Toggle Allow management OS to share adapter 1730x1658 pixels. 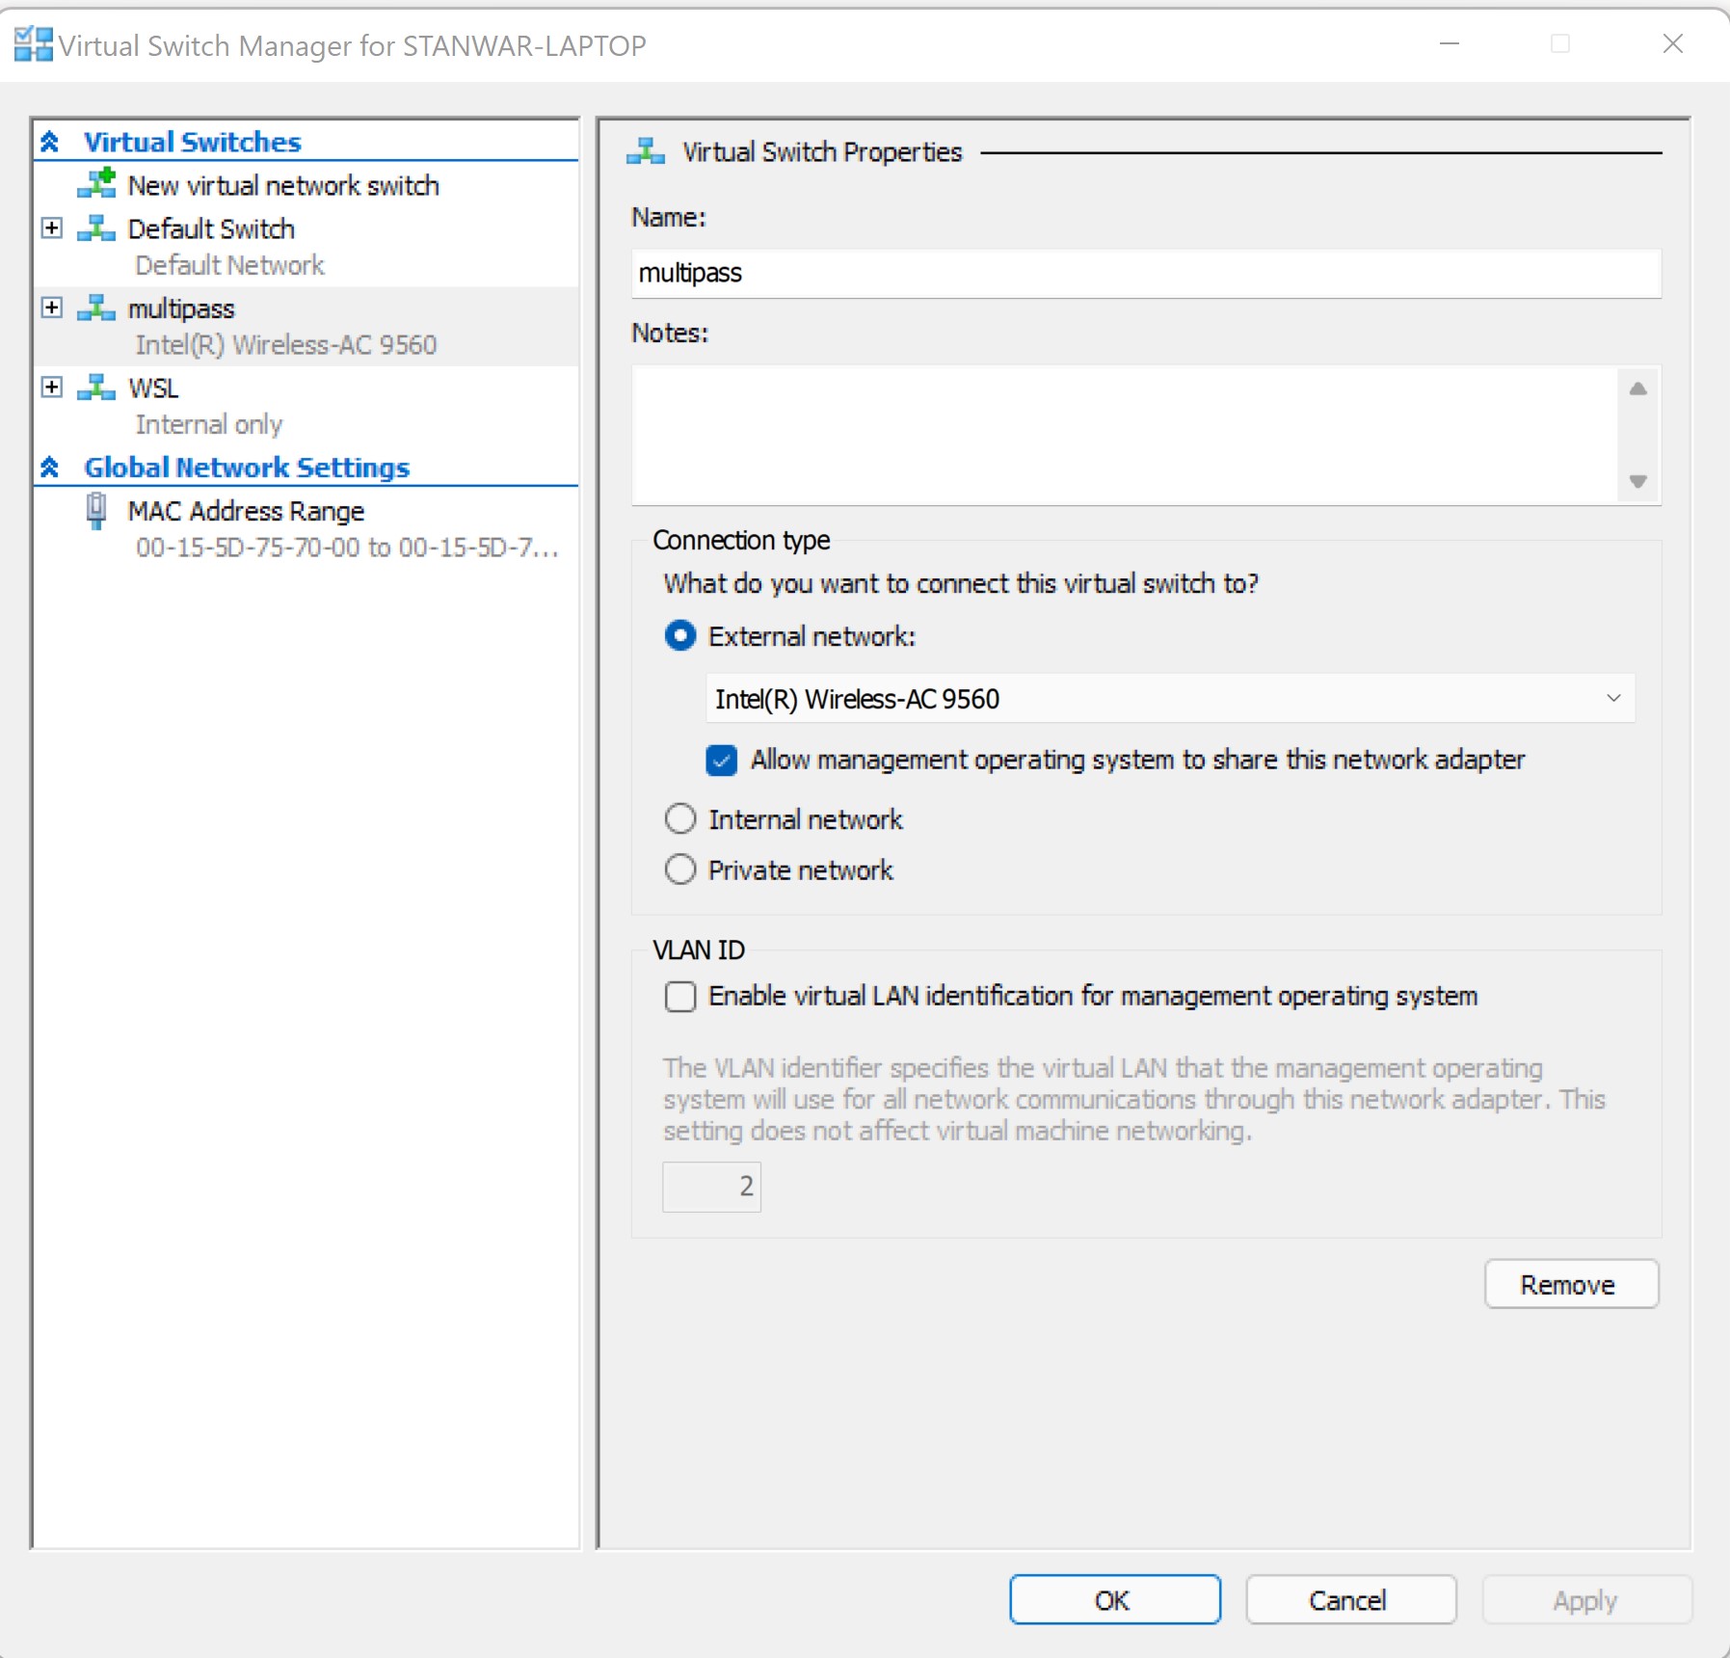722,760
